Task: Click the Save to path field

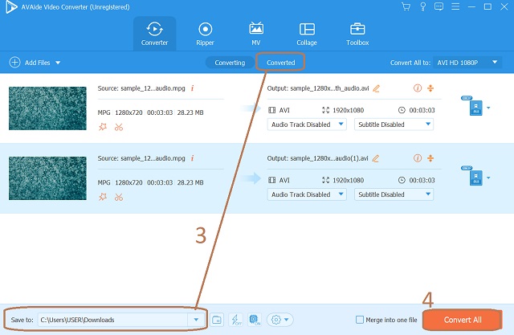Action: tap(112, 320)
